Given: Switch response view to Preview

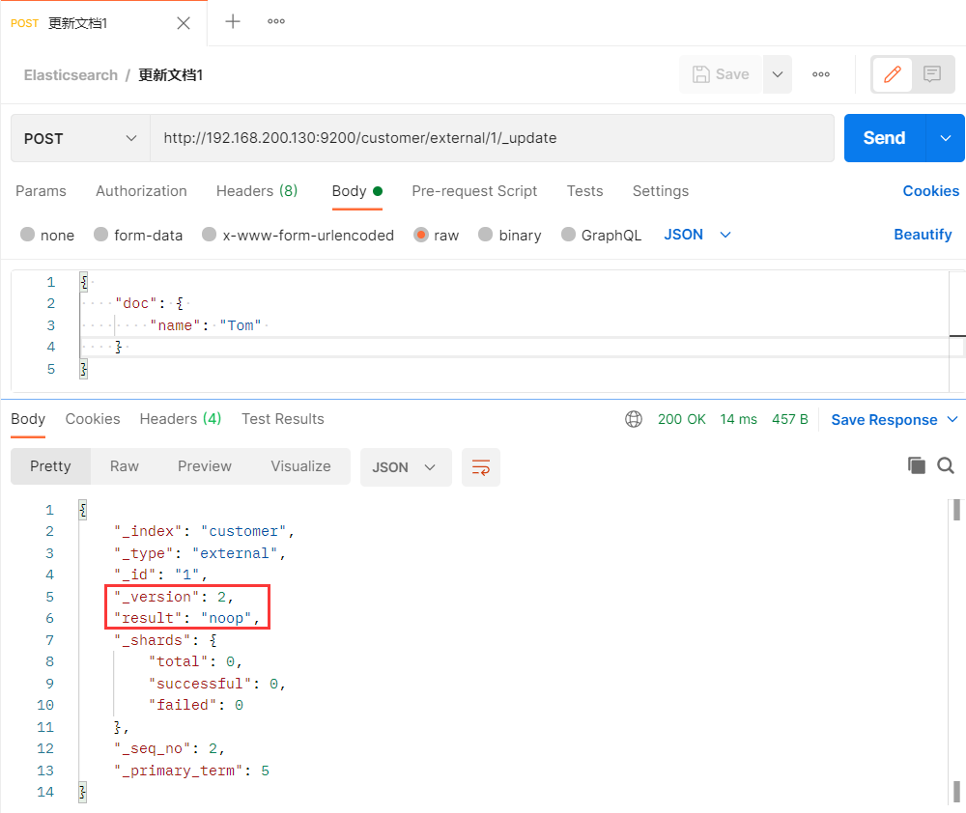Looking at the screenshot, I should 205,466.
